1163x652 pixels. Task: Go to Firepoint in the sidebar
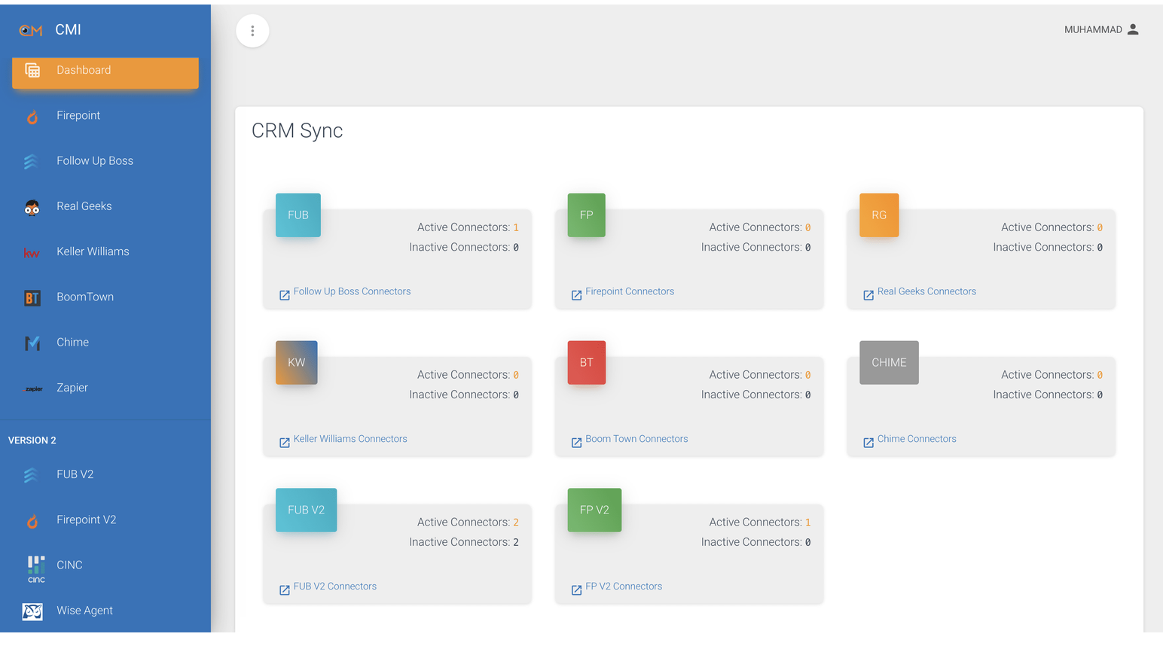[105, 116]
